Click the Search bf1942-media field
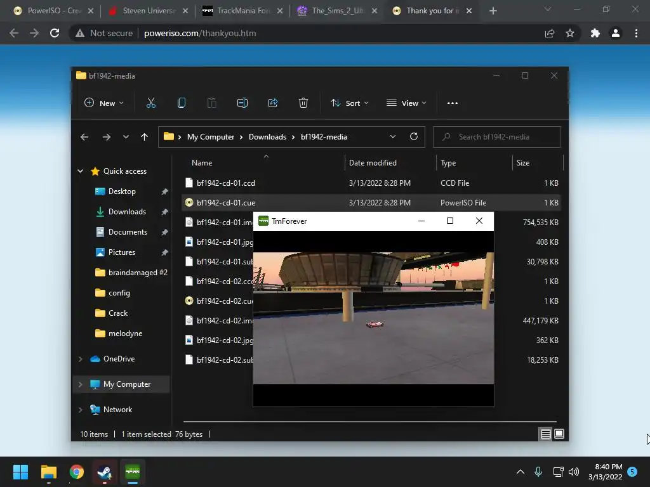The height and width of the screenshot is (487, 650). [496, 137]
